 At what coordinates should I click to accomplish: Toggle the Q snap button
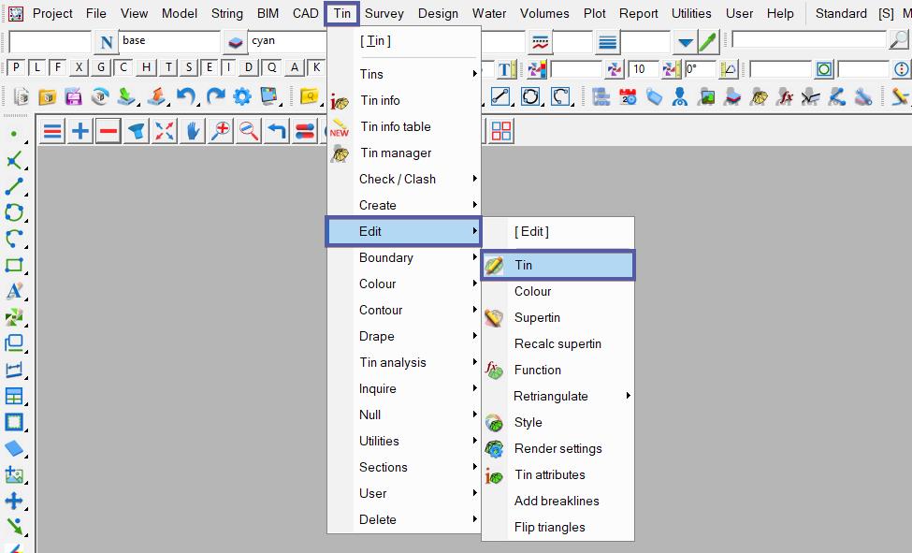271,67
